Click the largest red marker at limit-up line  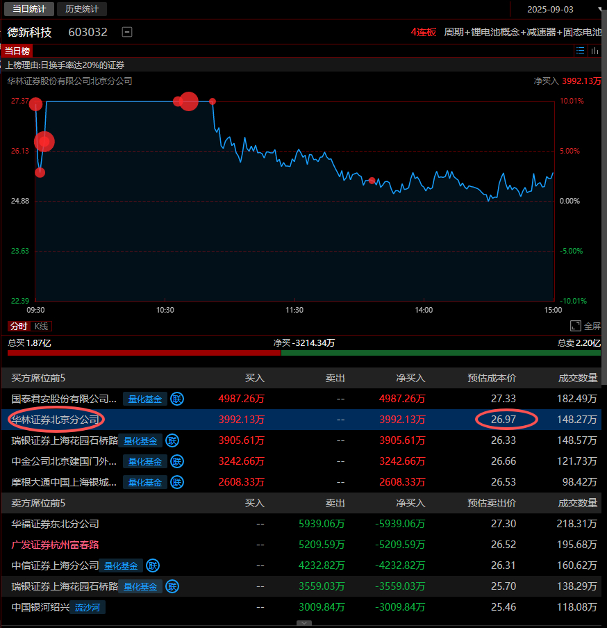click(x=189, y=101)
